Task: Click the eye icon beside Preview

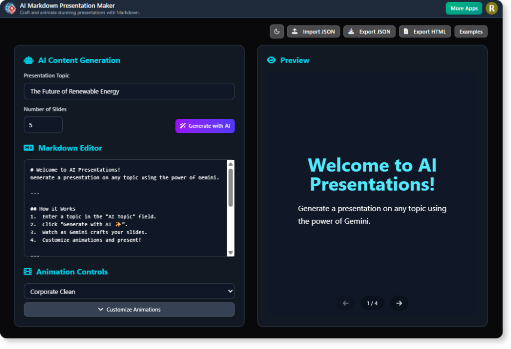Action: pyautogui.click(x=271, y=60)
